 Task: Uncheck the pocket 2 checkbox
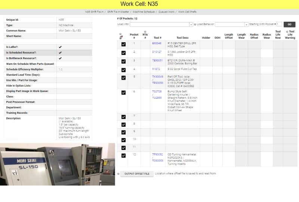[x=123, y=53]
